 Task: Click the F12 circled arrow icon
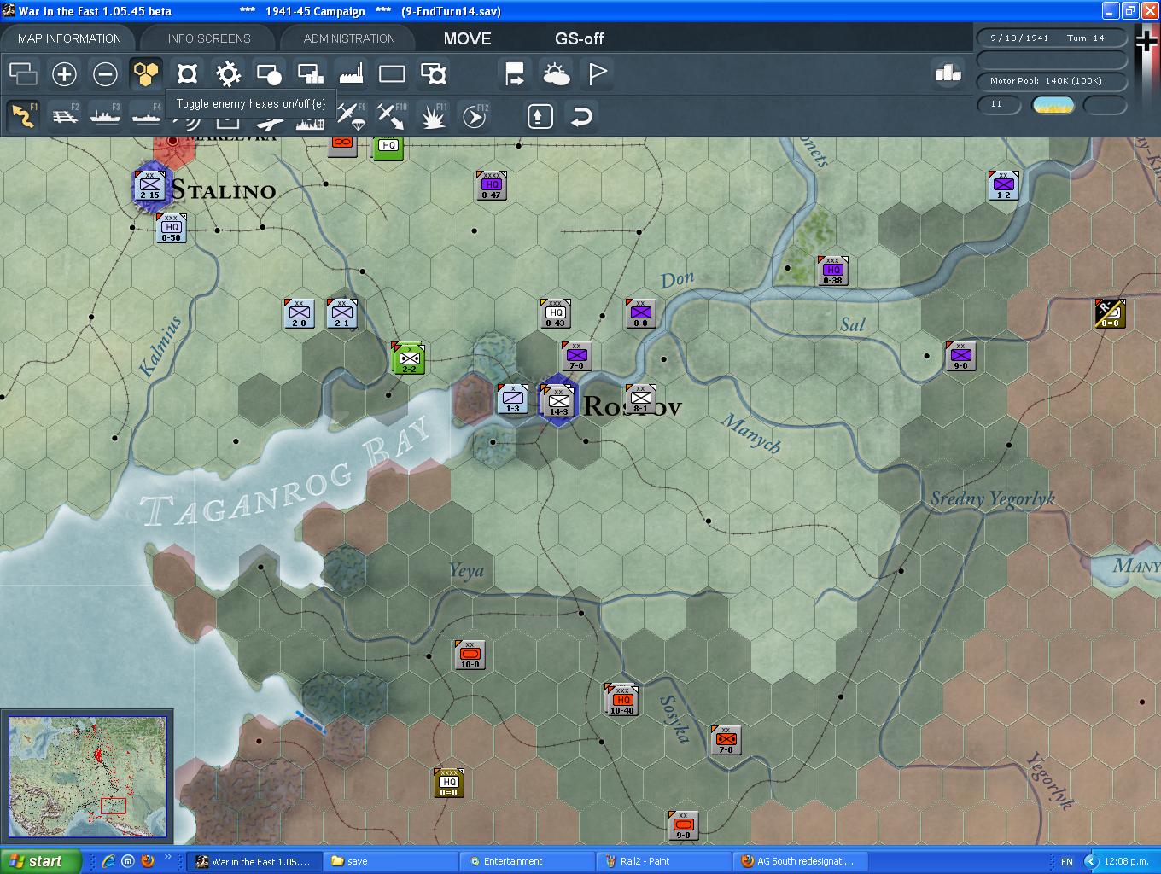click(x=475, y=116)
